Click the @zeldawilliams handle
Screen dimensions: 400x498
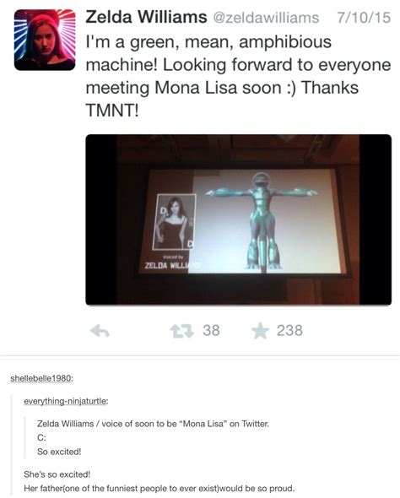click(x=266, y=18)
